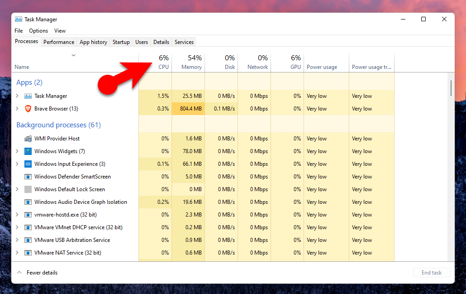Expand the Brave Browser (13) group
466x294 pixels.
17,109
